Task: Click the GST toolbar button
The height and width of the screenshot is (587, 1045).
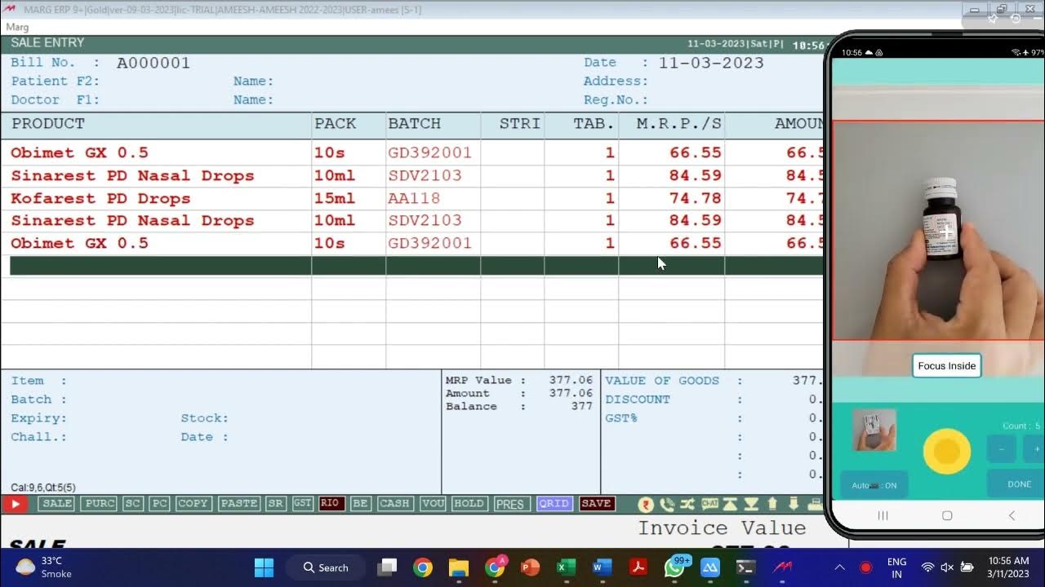Action: pyautogui.click(x=303, y=504)
